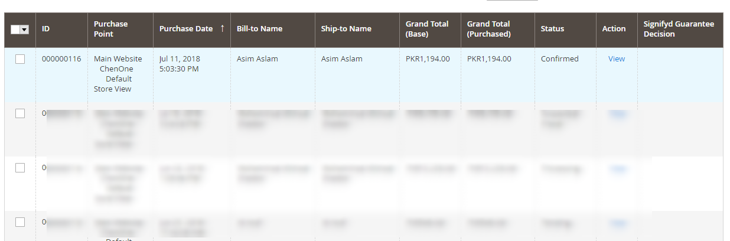730x241 pixels.
Task: Tick the third order row checkbox
Action: tap(20, 168)
